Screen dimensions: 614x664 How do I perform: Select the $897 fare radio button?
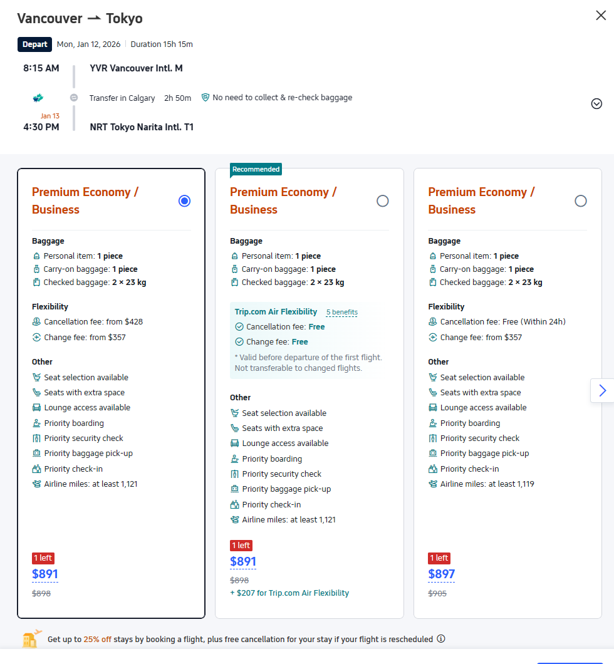(580, 201)
